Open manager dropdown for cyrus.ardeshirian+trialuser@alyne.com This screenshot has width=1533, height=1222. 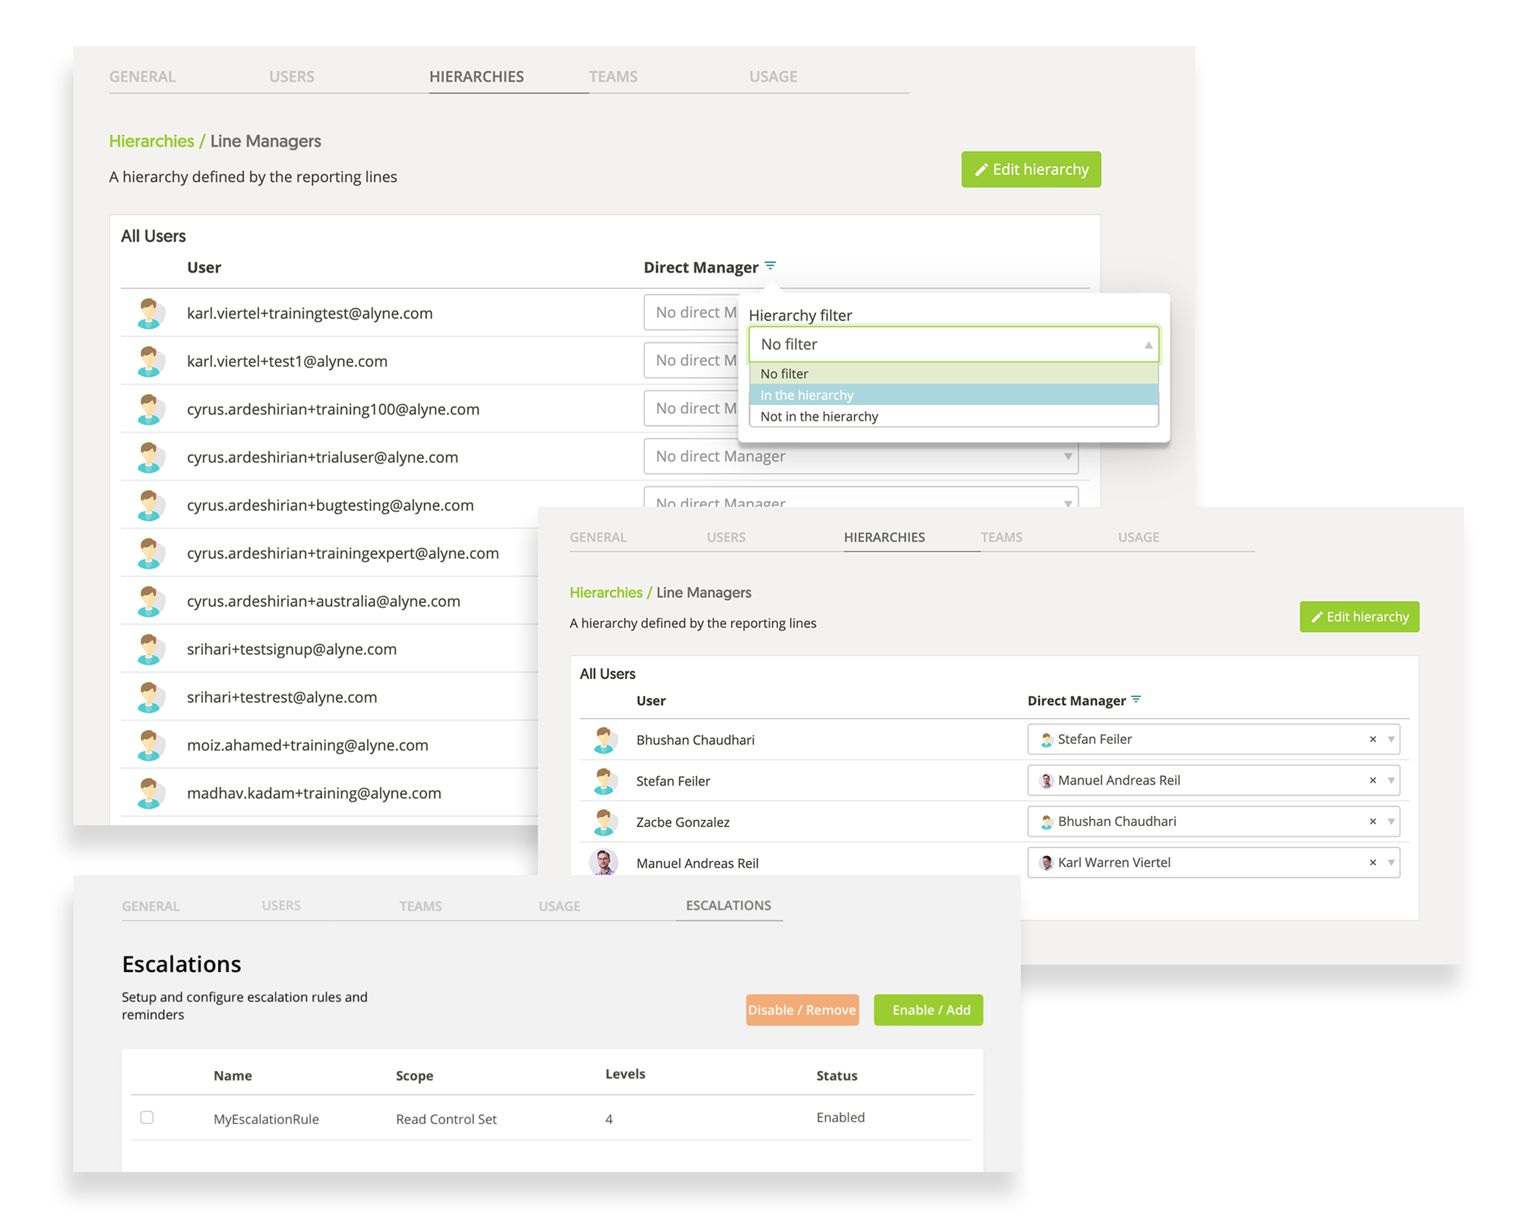click(1068, 456)
